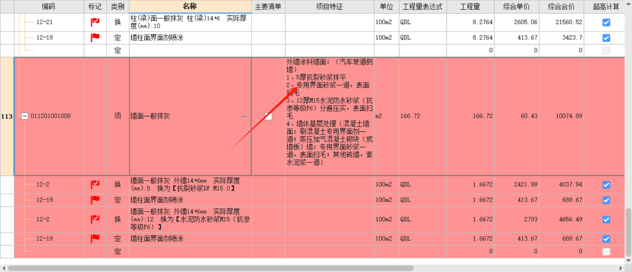Select the highlighted 名称 column header

[190, 7]
